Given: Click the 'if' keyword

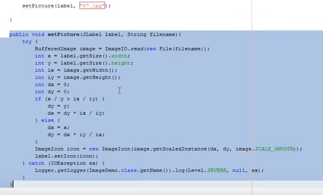Looking at the screenshot, I should coord(38,99).
